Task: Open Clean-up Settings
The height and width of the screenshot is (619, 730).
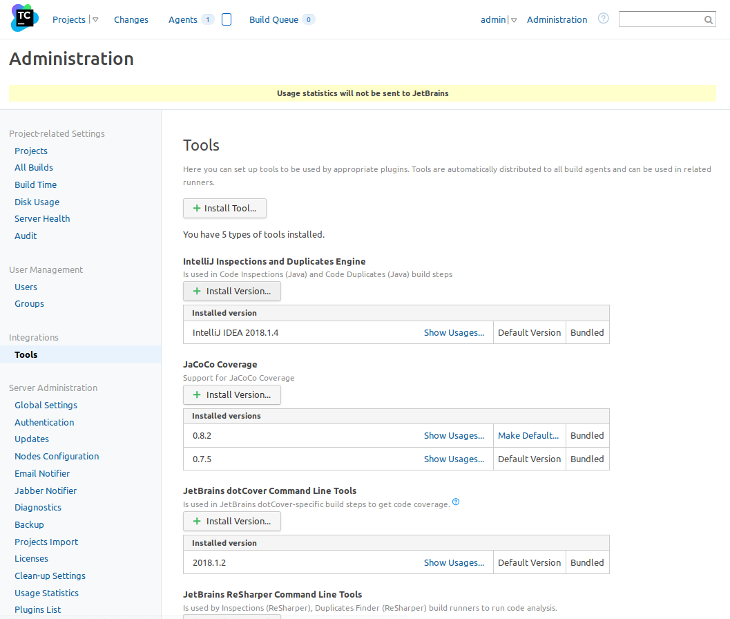Action: 50,575
